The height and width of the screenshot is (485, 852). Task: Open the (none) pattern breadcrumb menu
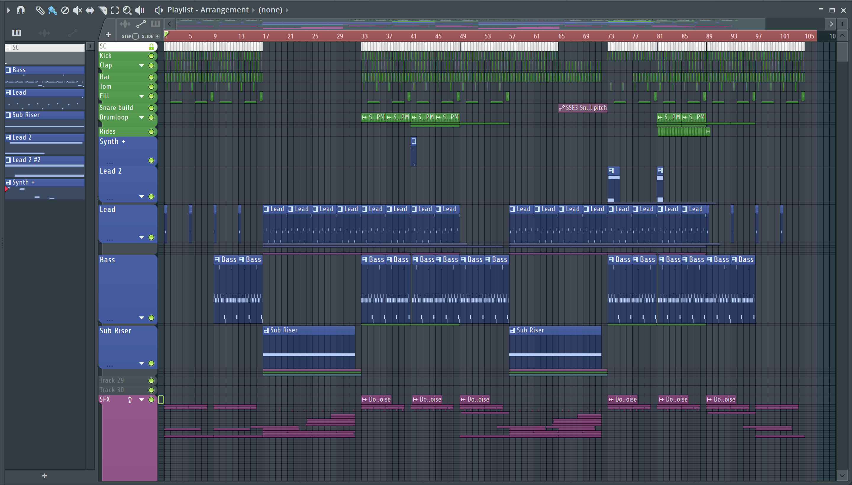pos(271,10)
